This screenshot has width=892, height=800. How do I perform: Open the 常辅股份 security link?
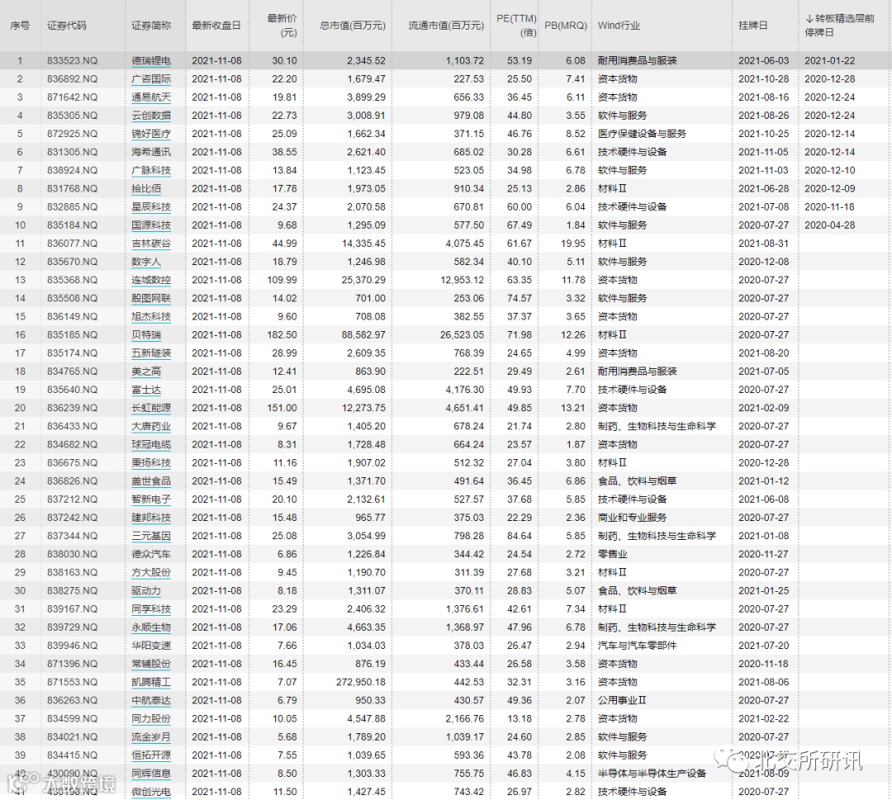[151, 664]
